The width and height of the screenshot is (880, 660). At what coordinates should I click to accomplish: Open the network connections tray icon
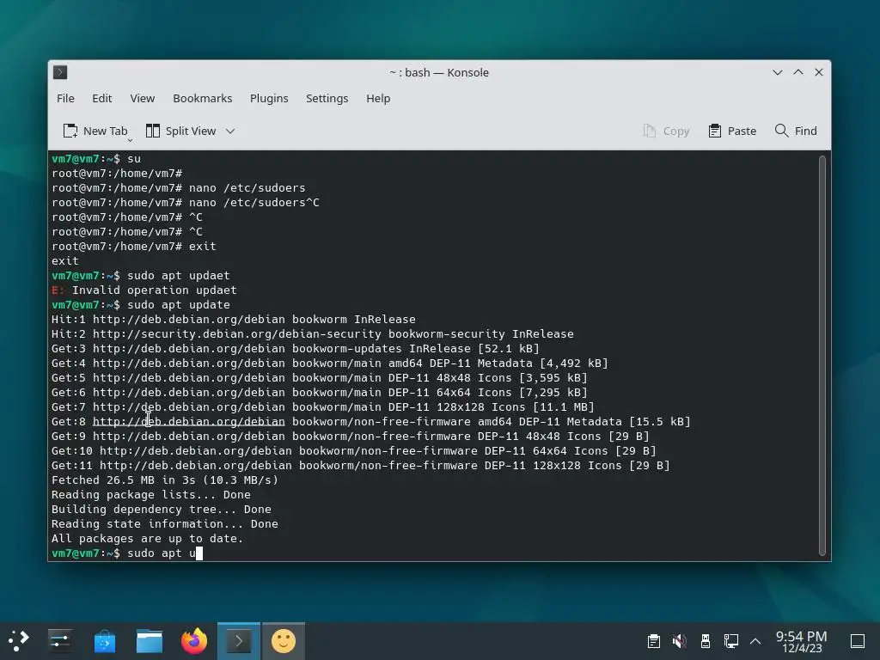[730, 641]
